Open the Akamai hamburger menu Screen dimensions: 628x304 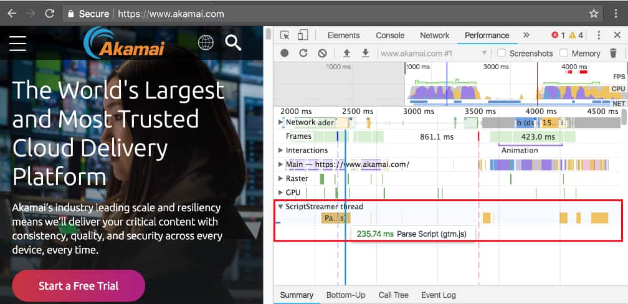[17, 43]
